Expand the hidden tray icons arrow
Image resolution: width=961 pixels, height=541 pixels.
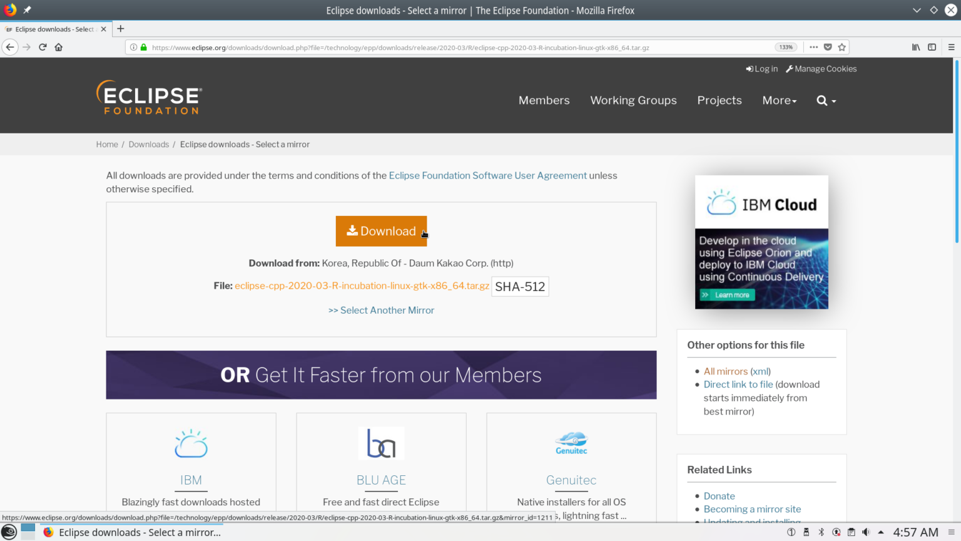[882, 532]
